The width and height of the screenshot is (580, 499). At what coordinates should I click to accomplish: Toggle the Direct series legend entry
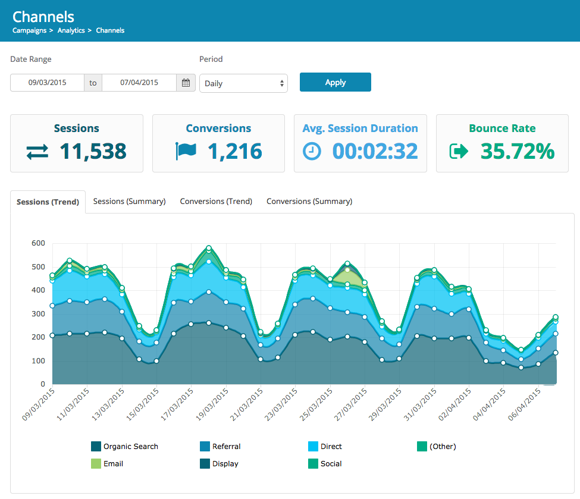(x=325, y=446)
